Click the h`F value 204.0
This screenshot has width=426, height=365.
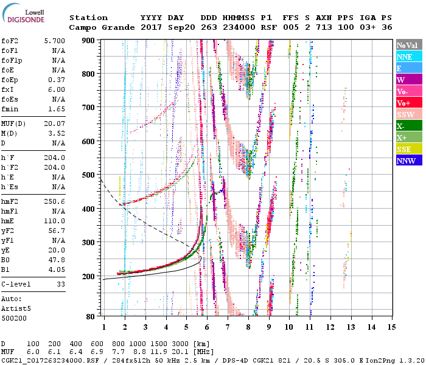[55, 158]
